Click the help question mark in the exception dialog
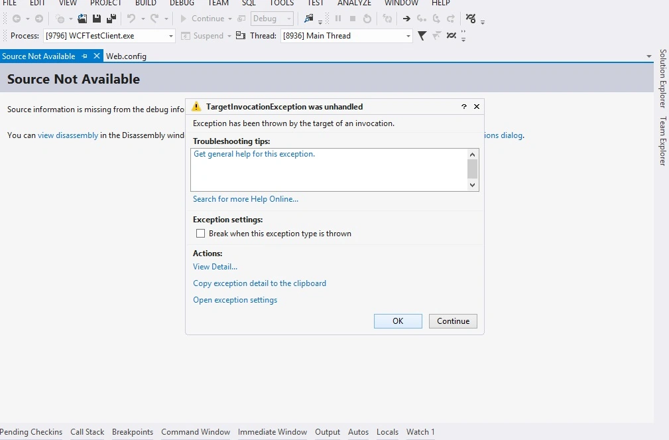This screenshot has width=669, height=440. 463,106
